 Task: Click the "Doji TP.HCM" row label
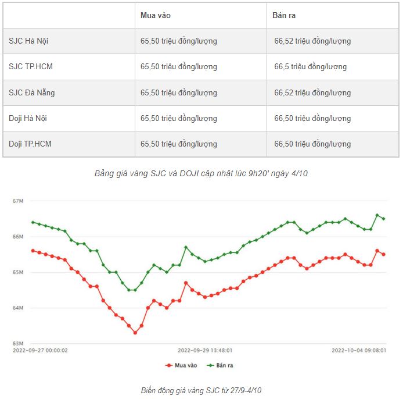coord(30,144)
